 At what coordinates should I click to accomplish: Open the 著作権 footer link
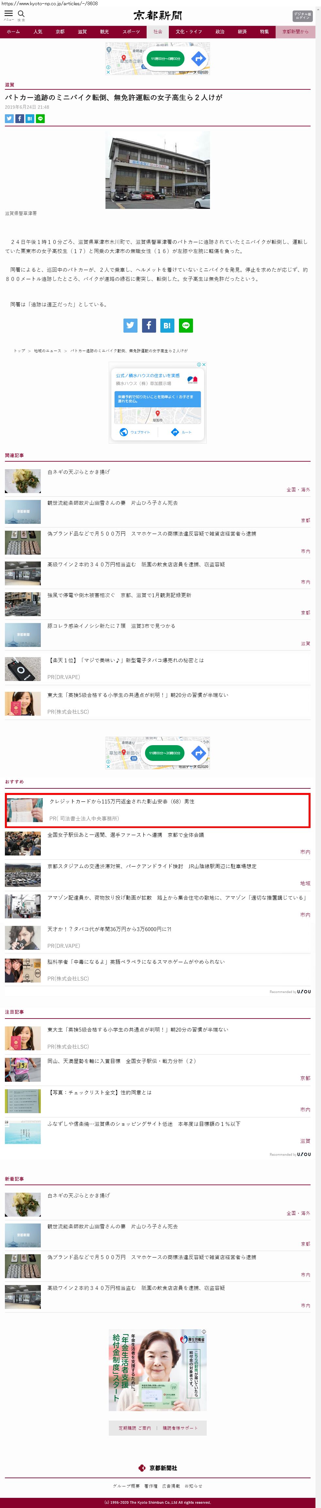pyautogui.click(x=151, y=1486)
